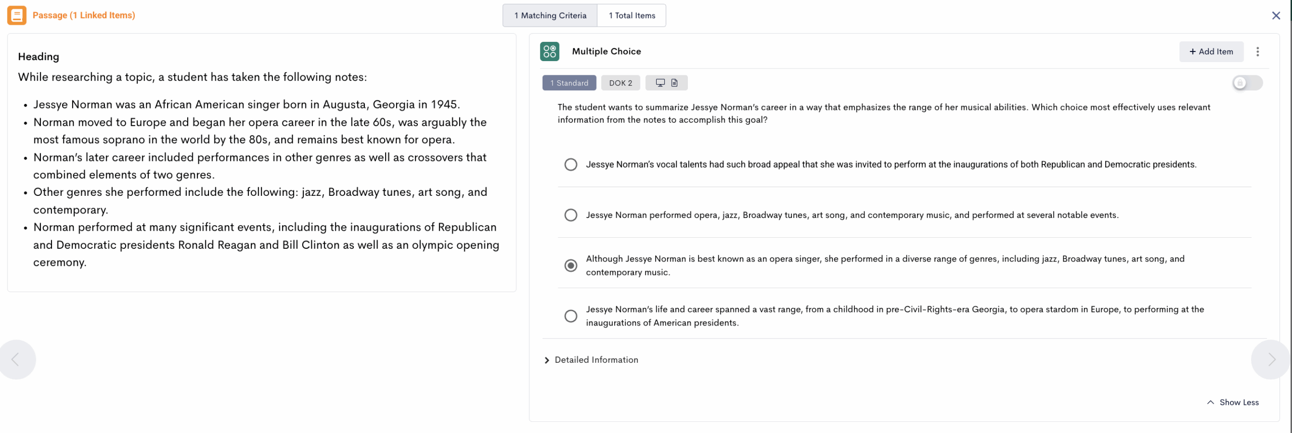Select answer about life and career spanning vast range

point(570,316)
